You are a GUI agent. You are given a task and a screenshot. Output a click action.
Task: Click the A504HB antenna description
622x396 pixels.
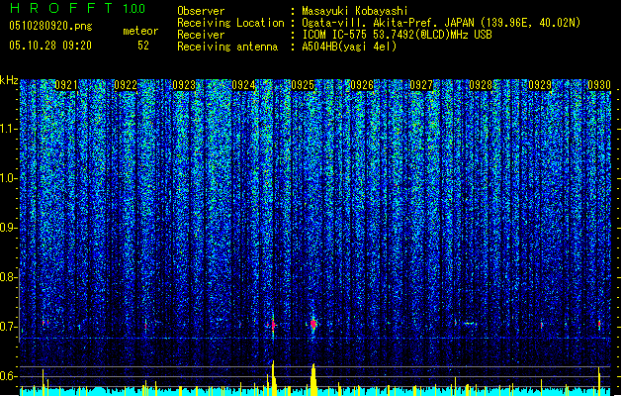tap(349, 47)
